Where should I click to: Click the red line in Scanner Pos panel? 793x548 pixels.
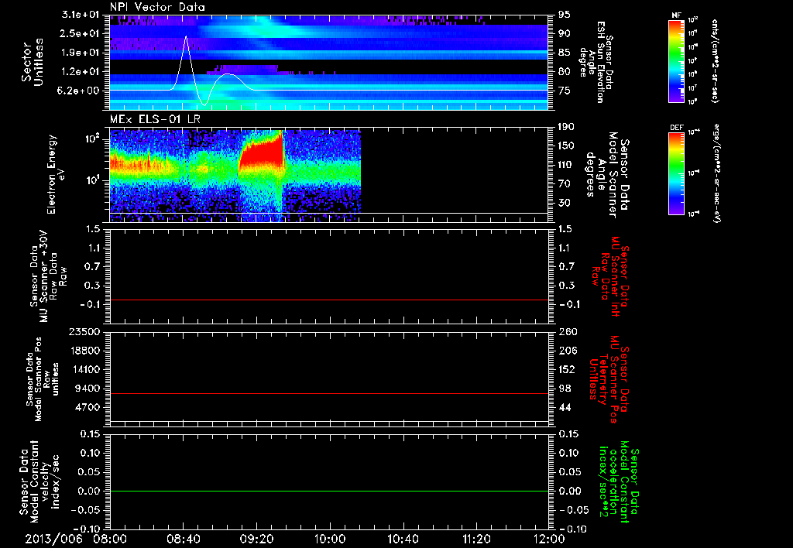pos(328,393)
